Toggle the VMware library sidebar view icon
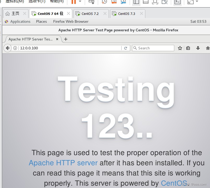Screen dimensions: 210x188 click(136, 2)
